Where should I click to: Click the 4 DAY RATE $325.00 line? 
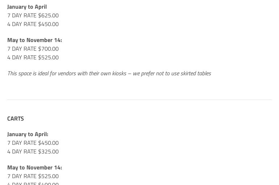click(x=33, y=152)
